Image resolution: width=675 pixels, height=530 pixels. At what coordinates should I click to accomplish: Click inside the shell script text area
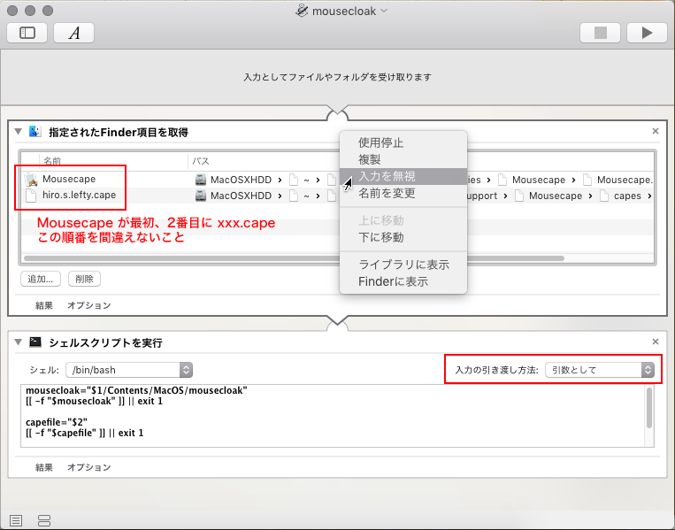(x=333, y=416)
